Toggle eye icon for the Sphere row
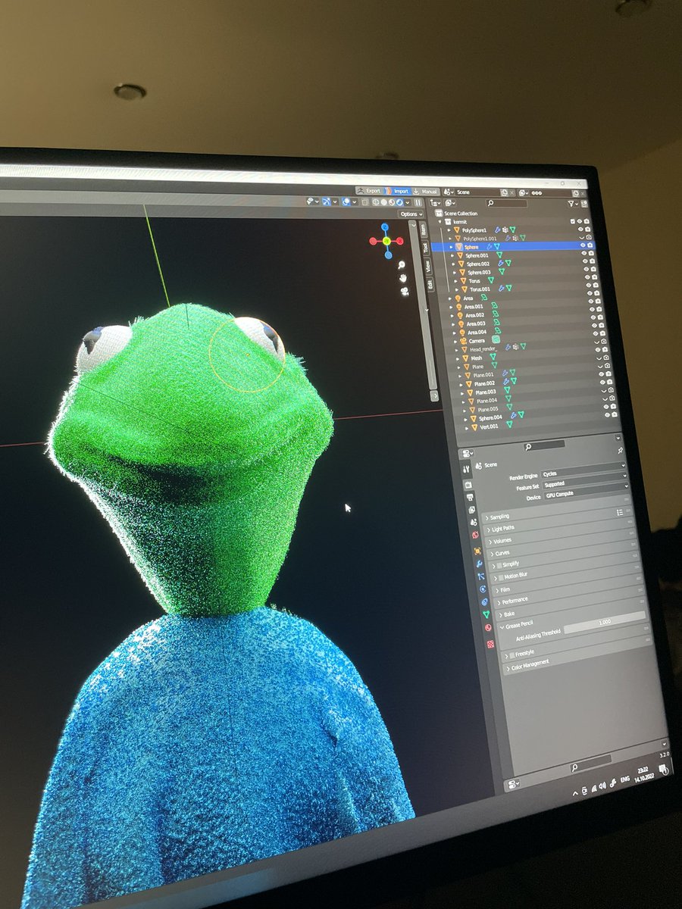Viewport: 682px width, 909px height. 583,245
